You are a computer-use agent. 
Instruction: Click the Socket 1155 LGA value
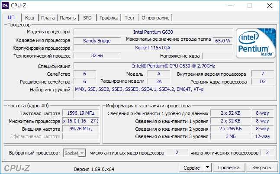153,48
